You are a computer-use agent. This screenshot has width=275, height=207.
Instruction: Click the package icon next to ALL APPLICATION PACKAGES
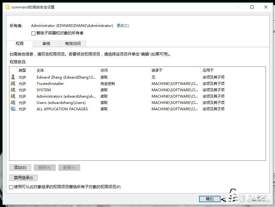[x=13, y=109]
